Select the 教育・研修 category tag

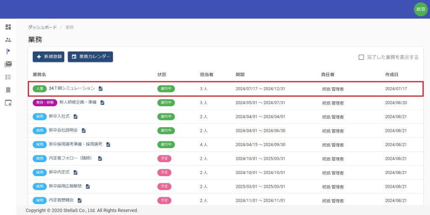pos(45,102)
